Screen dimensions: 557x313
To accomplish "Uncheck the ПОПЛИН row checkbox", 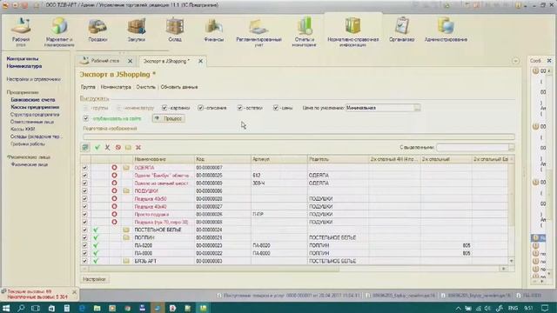I will [84, 237].
